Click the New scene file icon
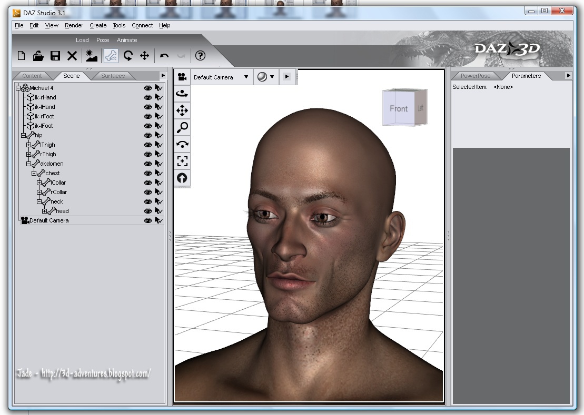The image size is (584, 415). (21, 56)
